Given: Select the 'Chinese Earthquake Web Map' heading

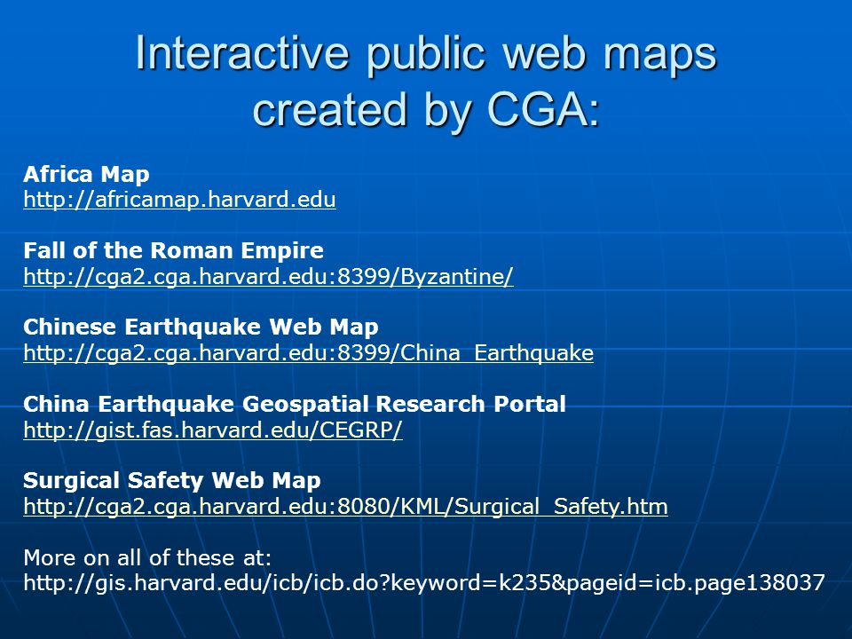Looking at the screenshot, I should [x=201, y=327].
